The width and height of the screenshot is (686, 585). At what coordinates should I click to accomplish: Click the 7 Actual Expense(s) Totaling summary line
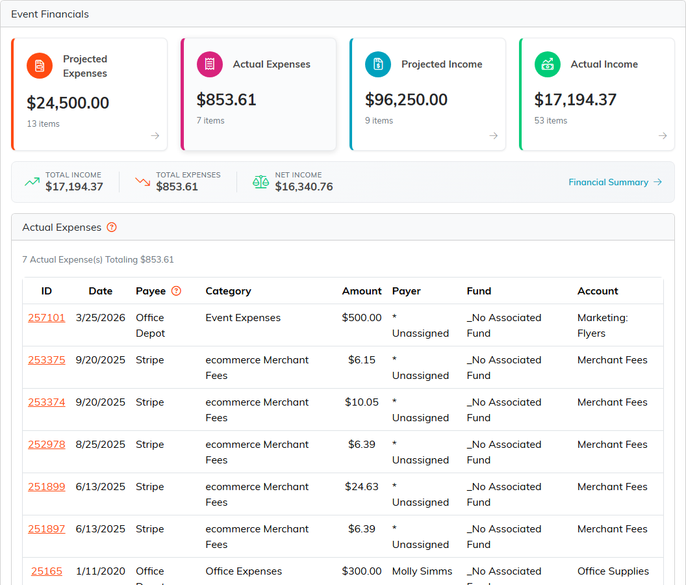[98, 259]
